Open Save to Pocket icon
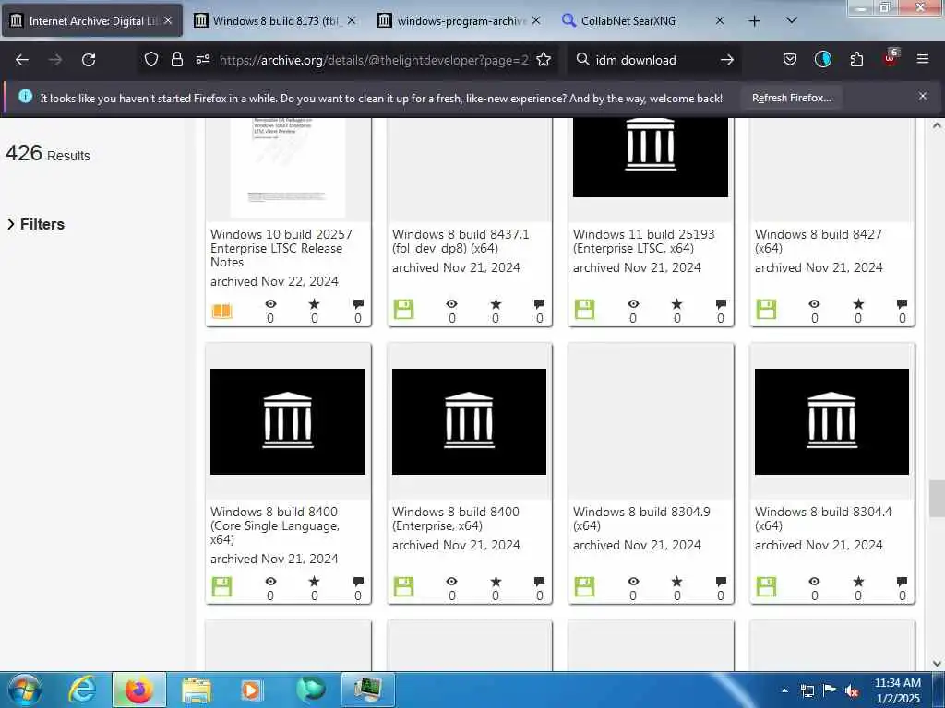Viewport: 945px width, 708px height. click(790, 59)
